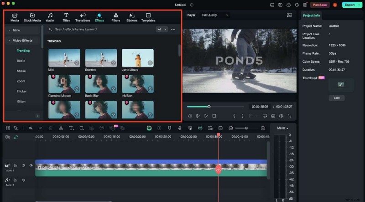Open the player image view icon
Image resolution: width=365 pixels, height=202 pixels.
coord(289,15)
